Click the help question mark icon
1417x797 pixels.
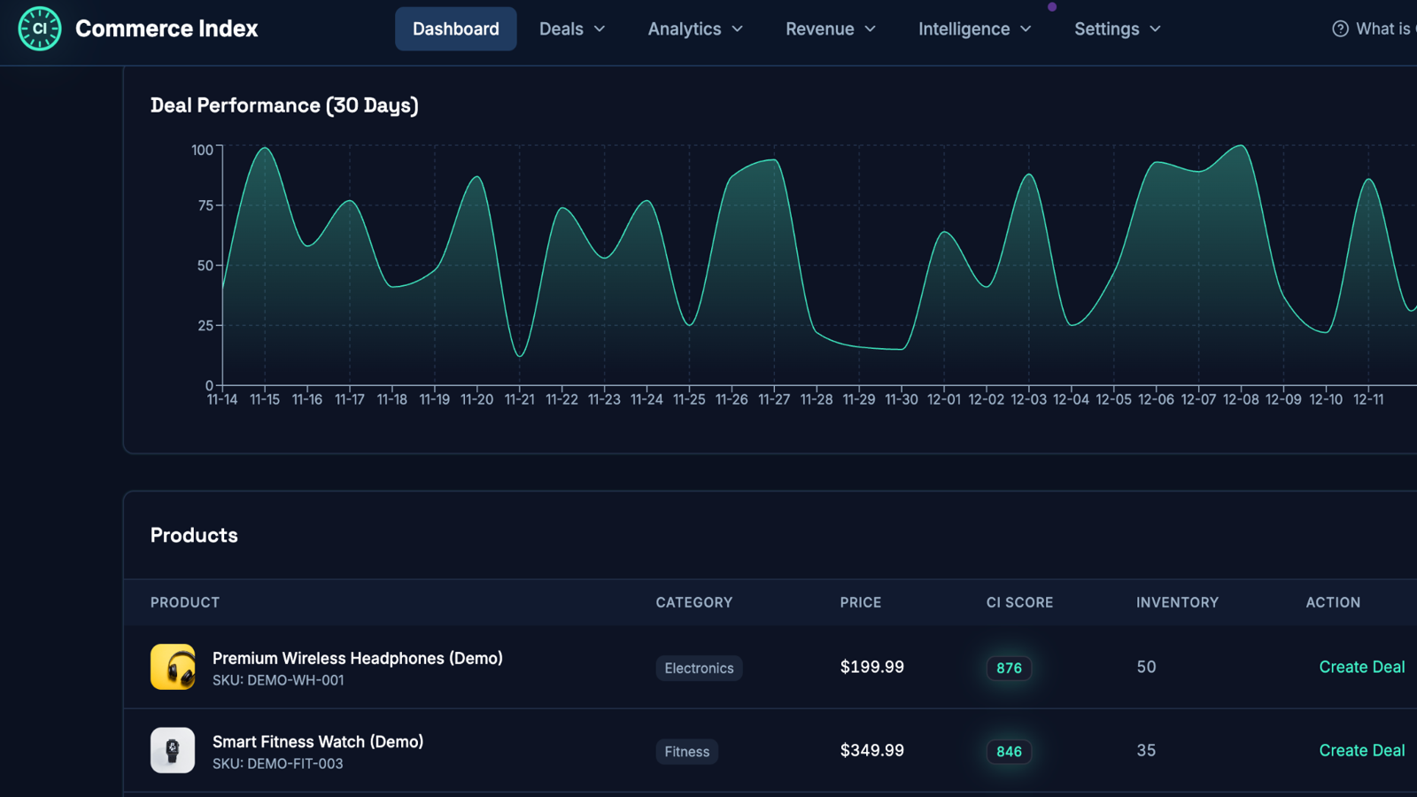tap(1340, 29)
